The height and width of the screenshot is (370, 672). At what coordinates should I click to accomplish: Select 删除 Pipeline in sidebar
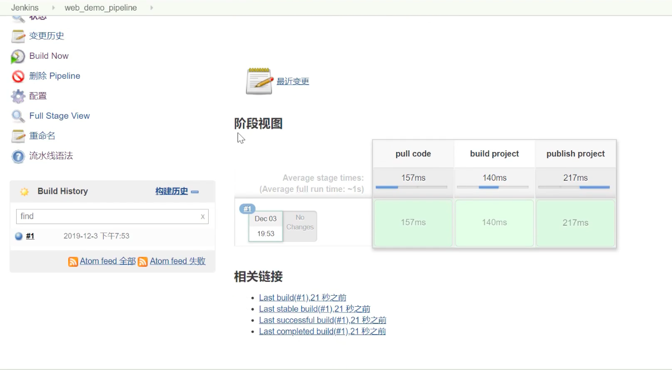pos(55,76)
